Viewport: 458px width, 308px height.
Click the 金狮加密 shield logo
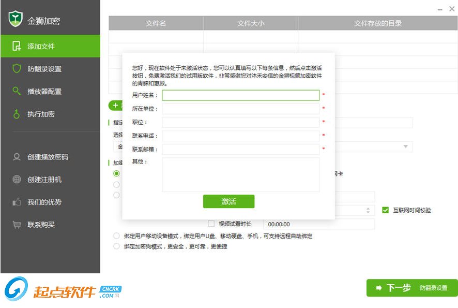(x=15, y=18)
